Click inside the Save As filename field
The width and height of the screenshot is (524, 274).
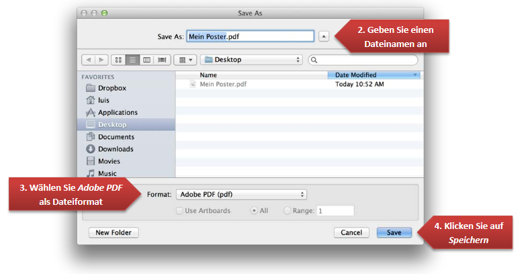tap(249, 36)
